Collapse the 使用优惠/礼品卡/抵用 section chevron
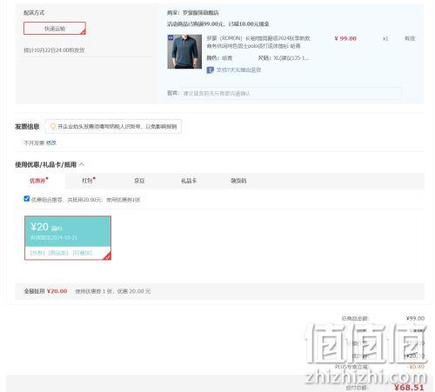This screenshot has height=392, width=435. pos(82,164)
